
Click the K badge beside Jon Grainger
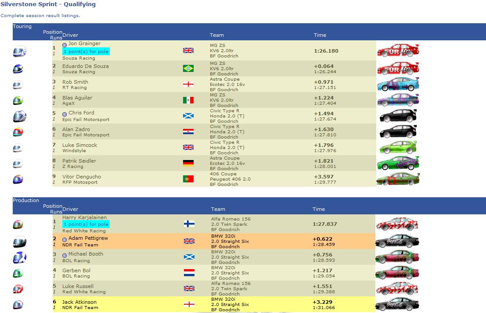coord(65,45)
